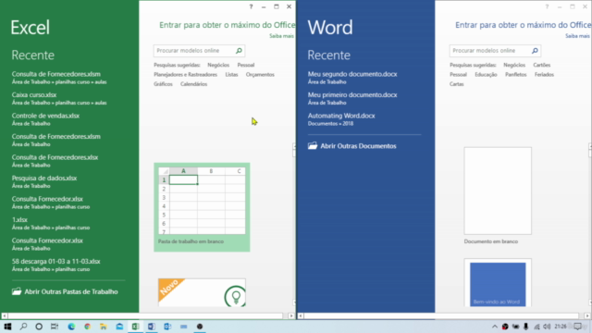The image size is (592, 333).
Task: Click Saiba mais in Word window
Action: pyautogui.click(x=577, y=36)
